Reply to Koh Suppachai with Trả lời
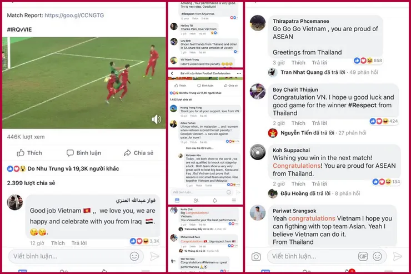This screenshot has height=274, width=411. coord(319,183)
